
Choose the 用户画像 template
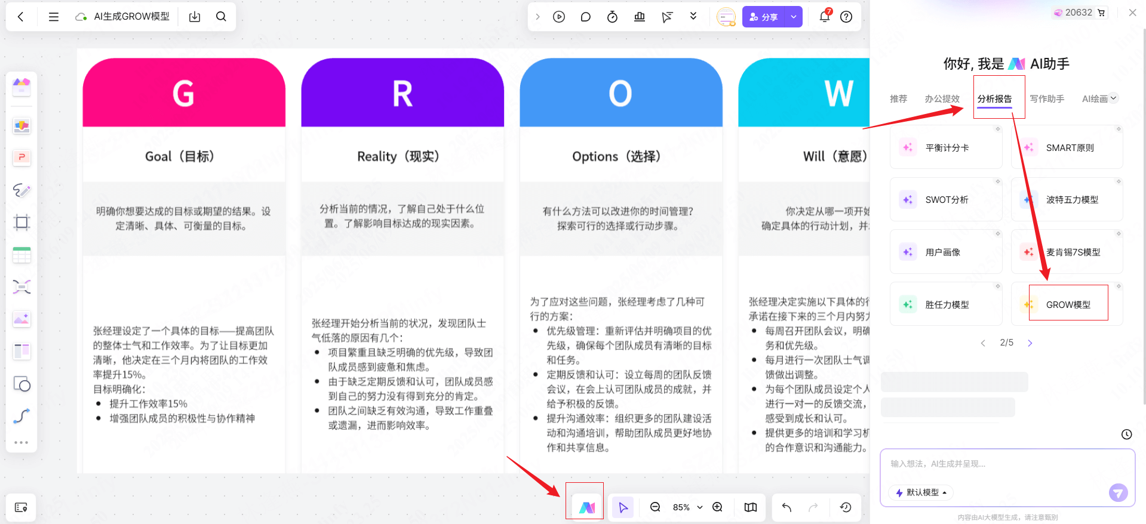tap(946, 252)
